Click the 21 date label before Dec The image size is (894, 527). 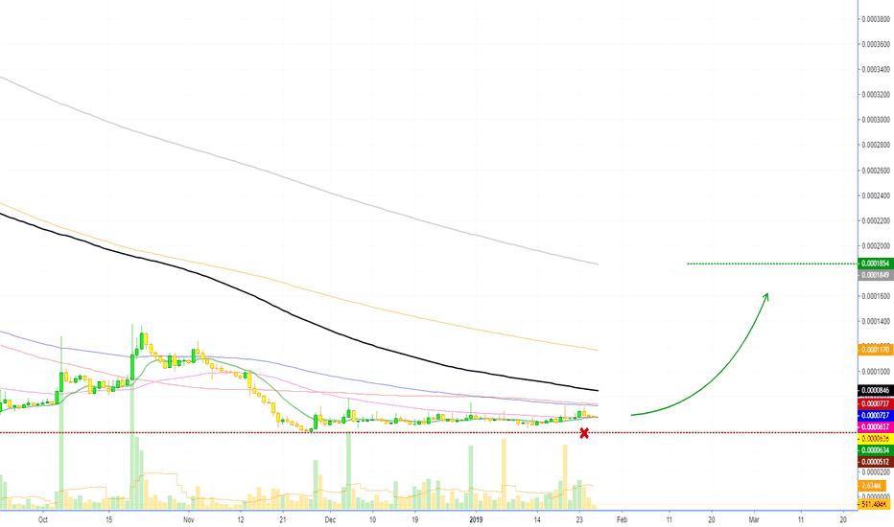283,519
